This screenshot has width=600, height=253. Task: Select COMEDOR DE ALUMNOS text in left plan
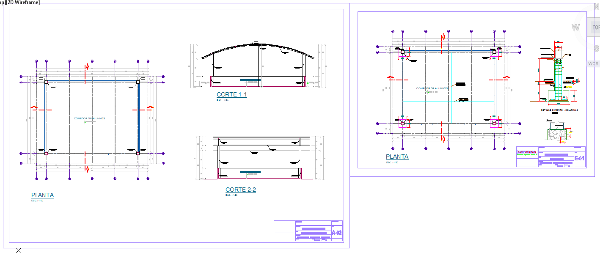89,118
